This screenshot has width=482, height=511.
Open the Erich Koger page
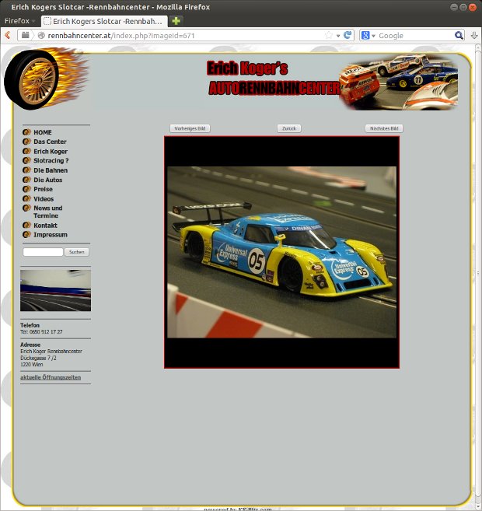coord(51,152)
